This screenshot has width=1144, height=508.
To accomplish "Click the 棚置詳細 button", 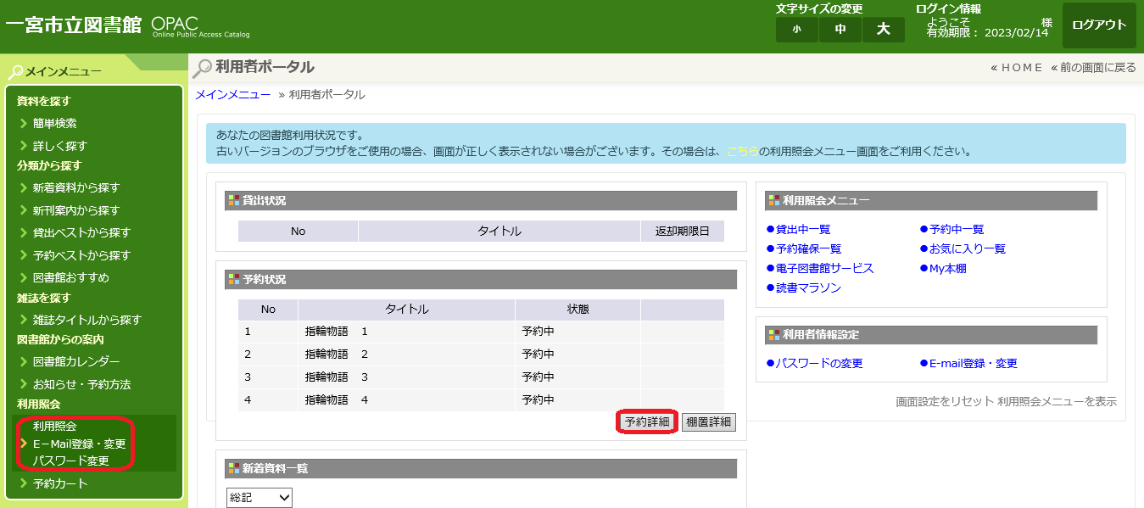I will coord(708,421).
